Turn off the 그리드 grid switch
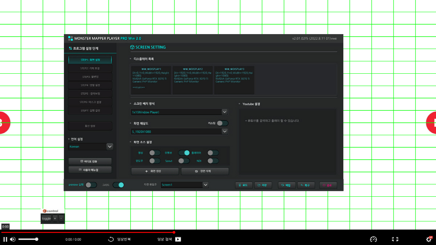This screenshot has width=436, height=245. pyautogui.click(x=118, y=185)
